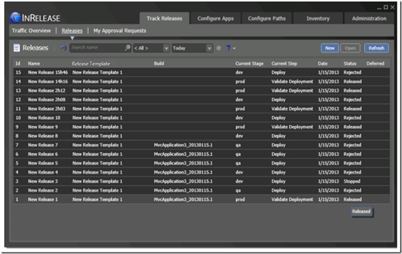
Task: Expand the help menu arrow
Action: (234, 48)
